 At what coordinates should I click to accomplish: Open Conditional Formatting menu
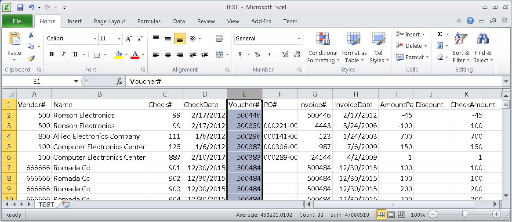point(323,47)
